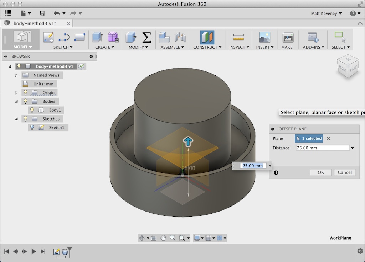Click the blue offset arrow manipulator

pyautogui.click(x=188, y=141)
